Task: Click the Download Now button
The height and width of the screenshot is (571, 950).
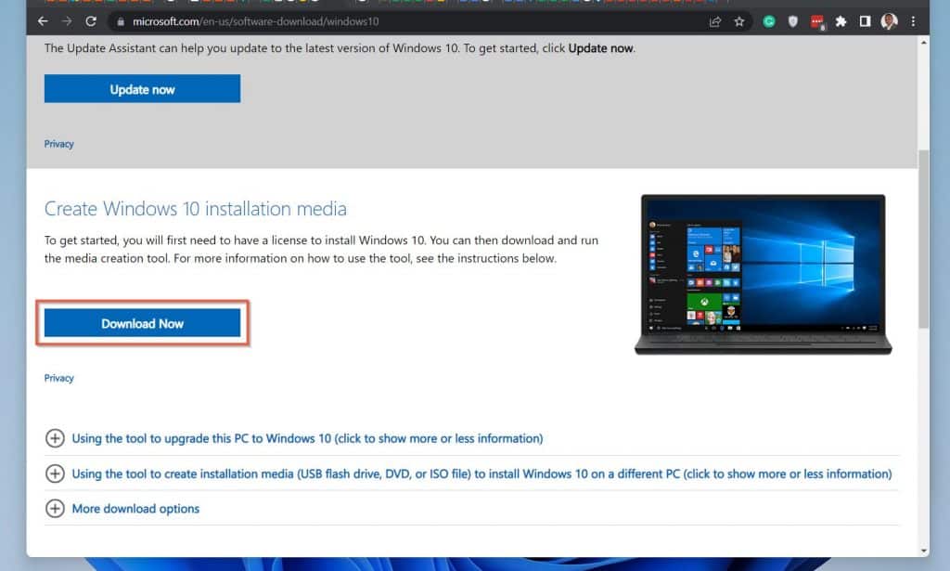Action: tap(142, 323)
